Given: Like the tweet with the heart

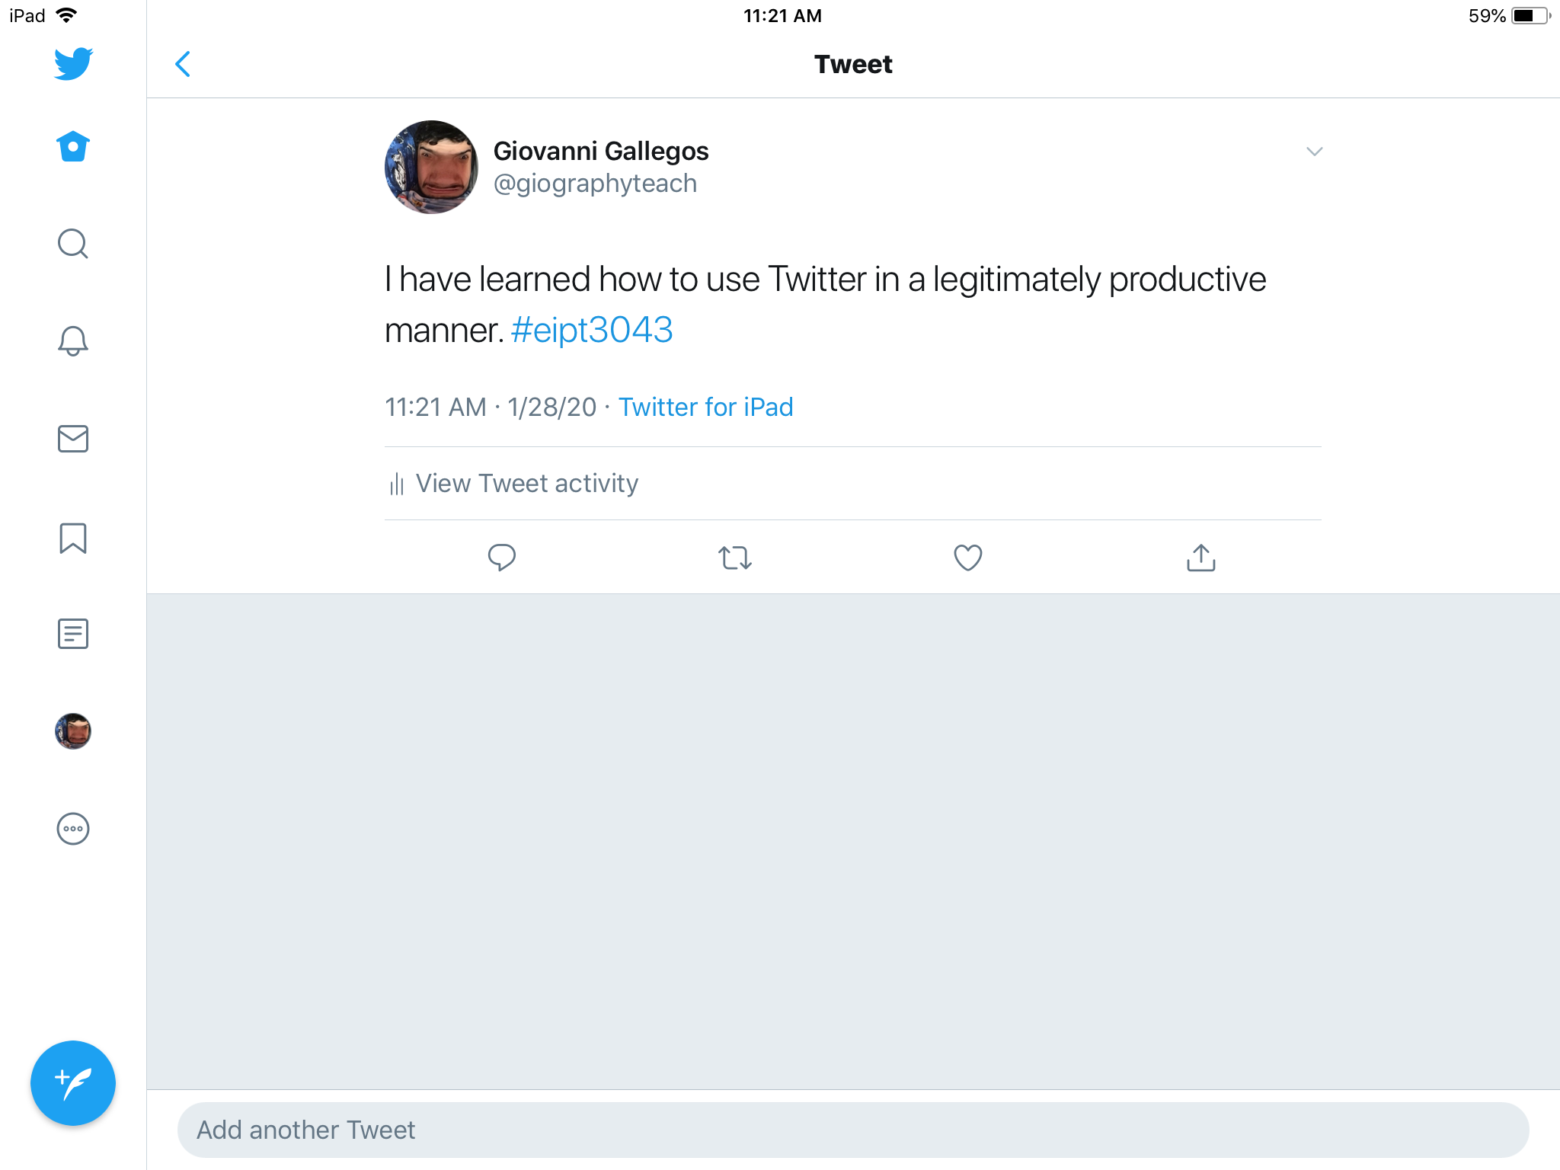Looking at the screenshot, I should [x=968, y=558].
